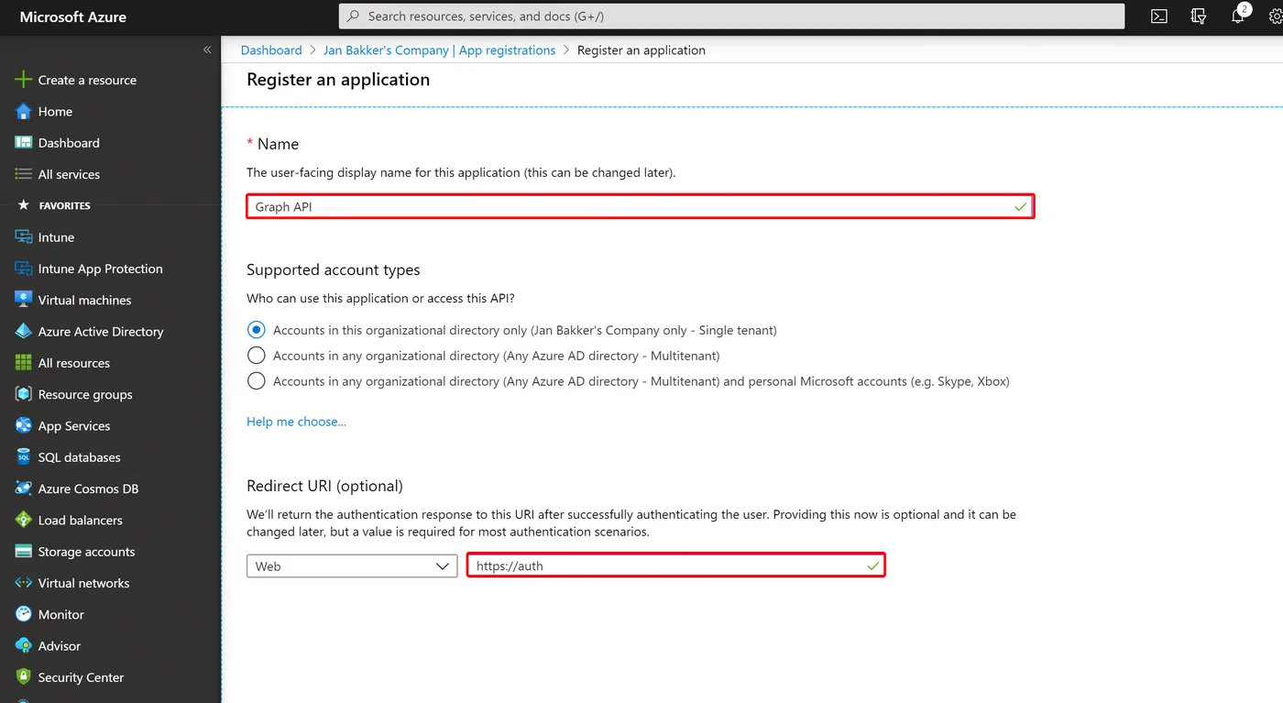Click the Microsoft Azure portal title
Image resolution: width=1283 pixels, height=703 pixels.
point(73,16)
